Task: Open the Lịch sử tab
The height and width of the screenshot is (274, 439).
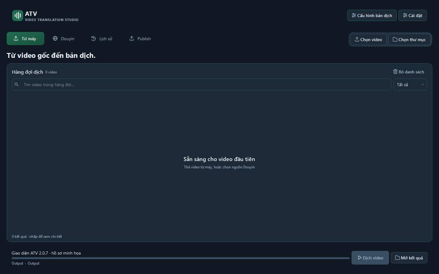Action: pos(102,39)
